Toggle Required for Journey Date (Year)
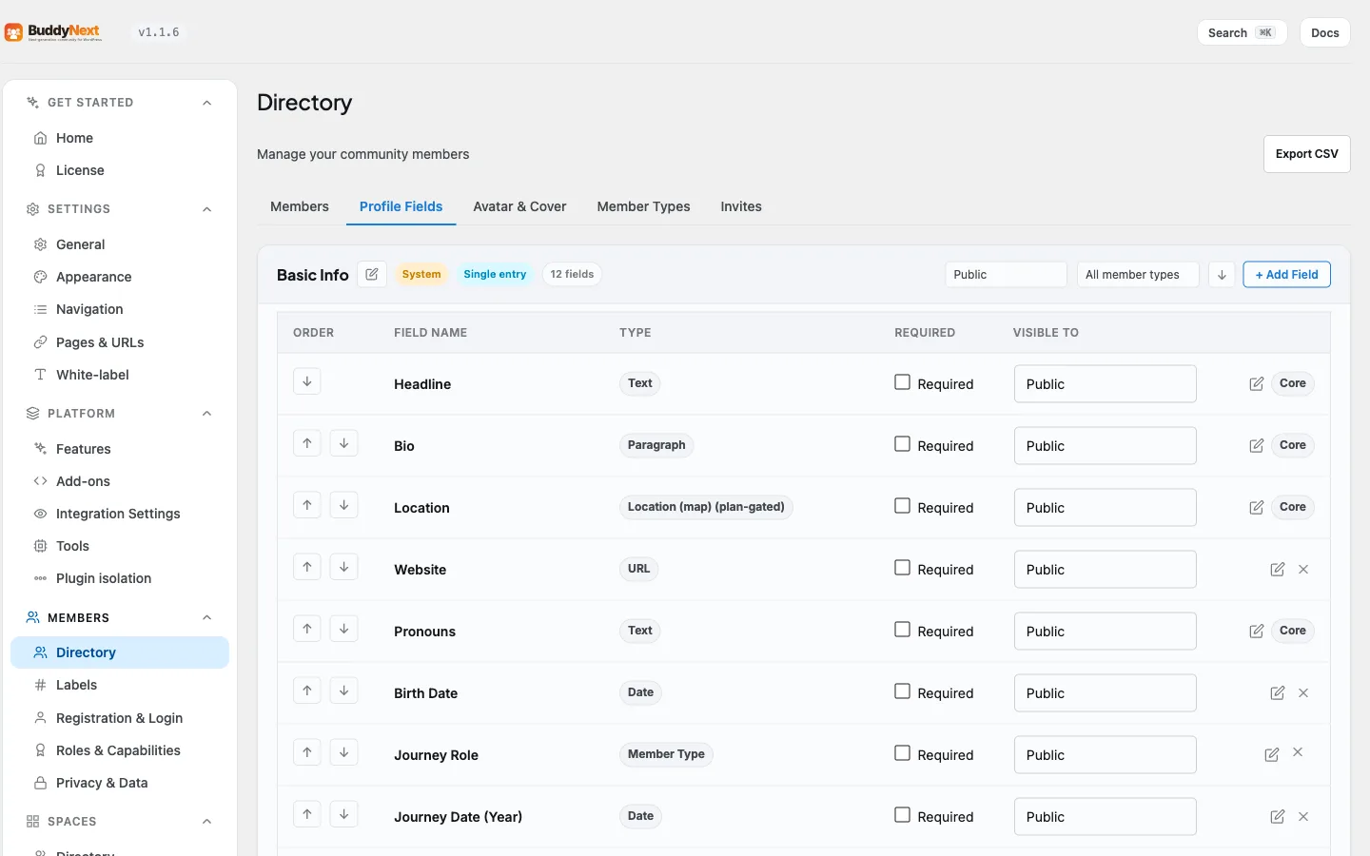The height and width of the screenshot is (856, 1370). [902, 815]
